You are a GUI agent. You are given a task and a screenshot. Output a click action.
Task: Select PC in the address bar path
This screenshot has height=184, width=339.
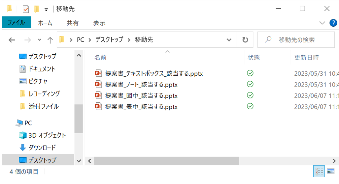tap(81, 40)
